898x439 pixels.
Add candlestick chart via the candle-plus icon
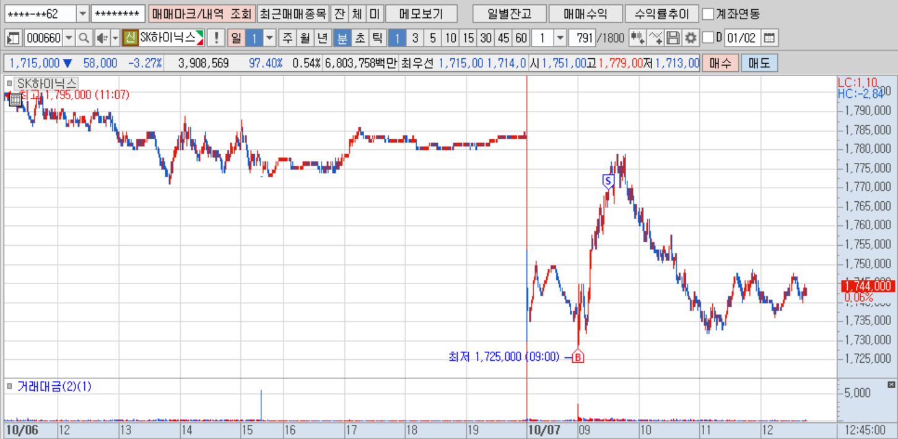(637, 38)
